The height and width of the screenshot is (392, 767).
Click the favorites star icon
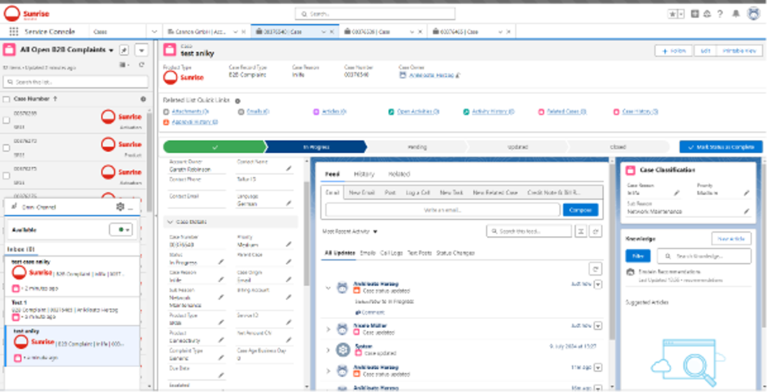pos(672,13)
